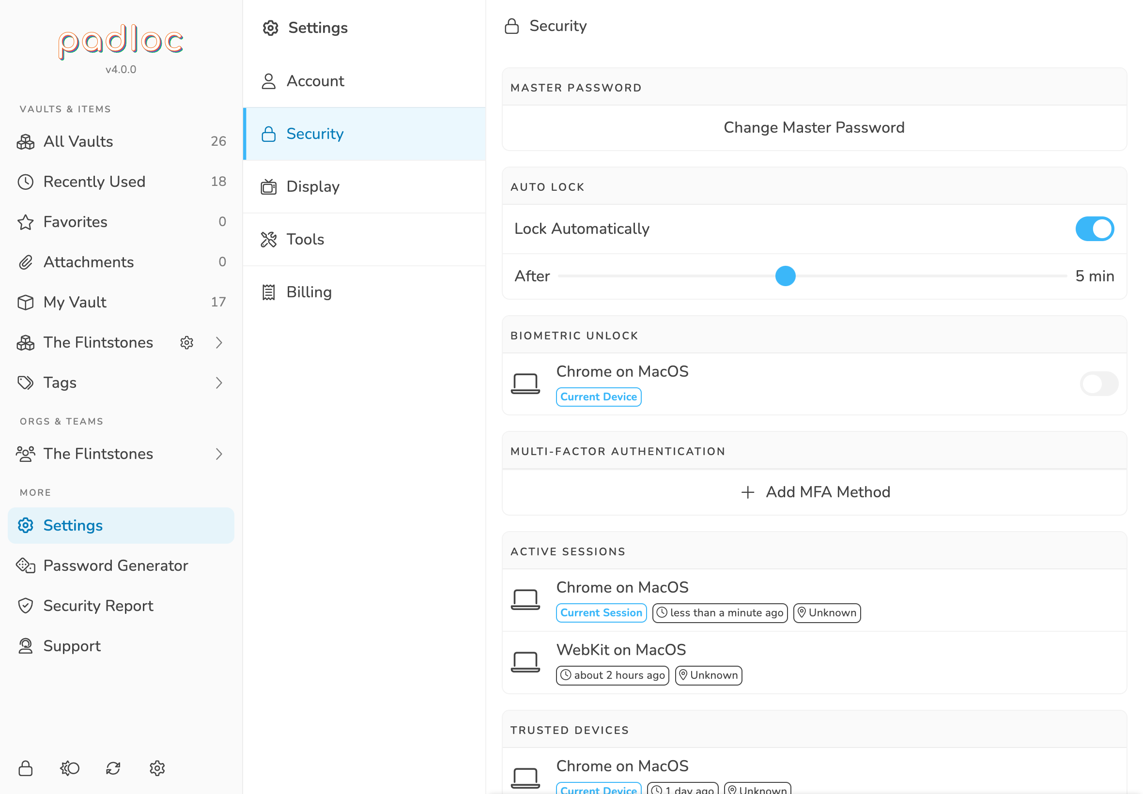Click the gear icon in bottom bar
Viewport: 1143px width, 794px height.
(157, 768)
